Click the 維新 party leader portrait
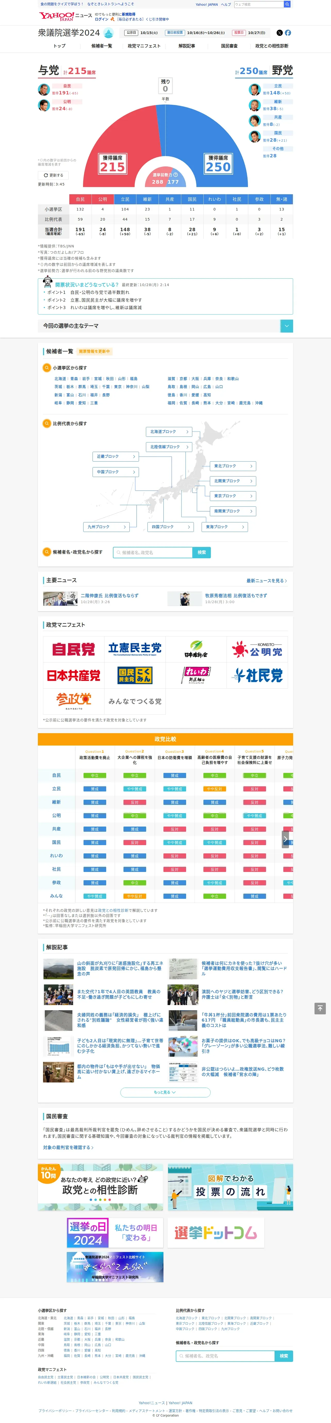The width and height of the screenshot is (331, 1423). point(254,106)
